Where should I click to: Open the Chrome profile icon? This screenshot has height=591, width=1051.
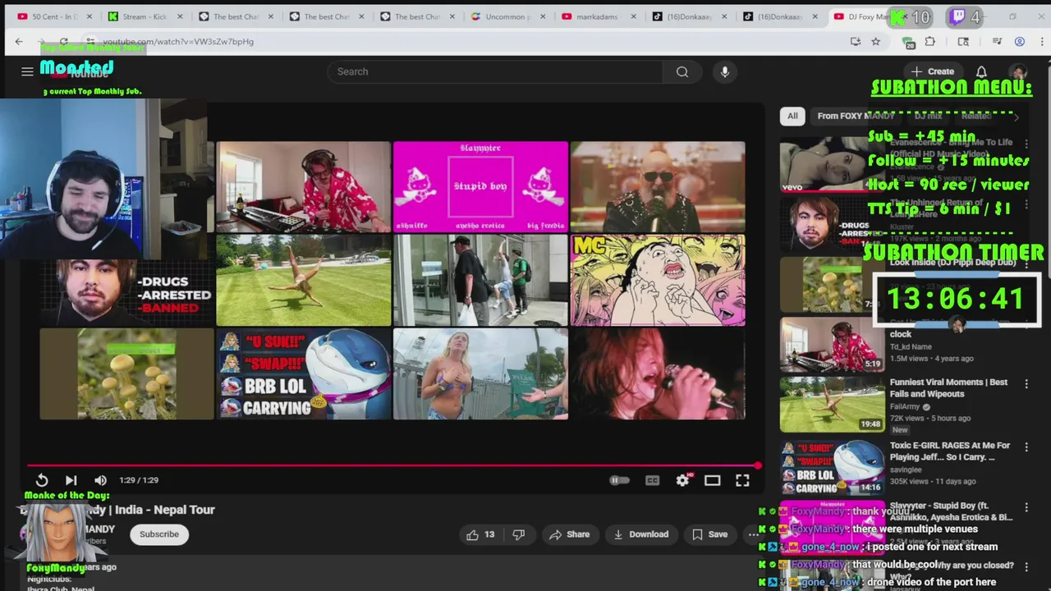point(1019,41)
